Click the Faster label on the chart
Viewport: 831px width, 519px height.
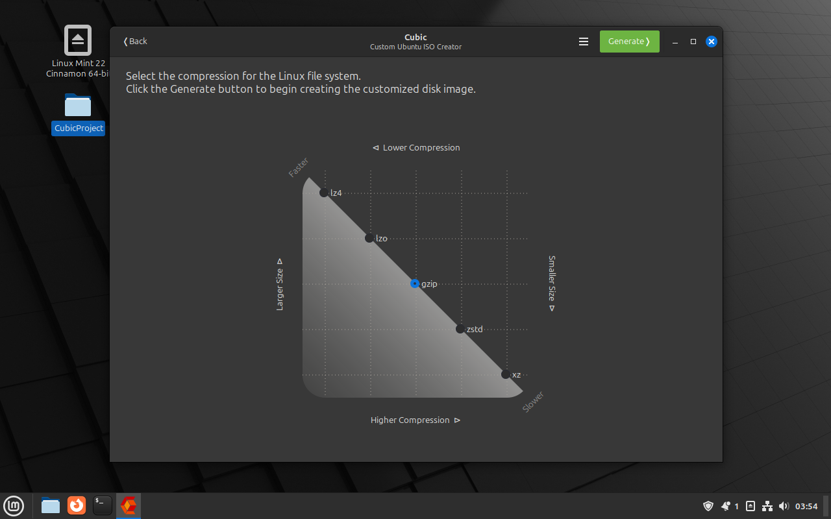tap(299, 167)
